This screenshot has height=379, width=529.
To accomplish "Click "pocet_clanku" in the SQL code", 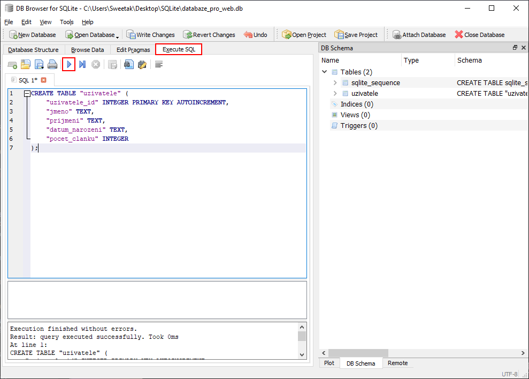I will pyautogui.click(x=72, y=139).
